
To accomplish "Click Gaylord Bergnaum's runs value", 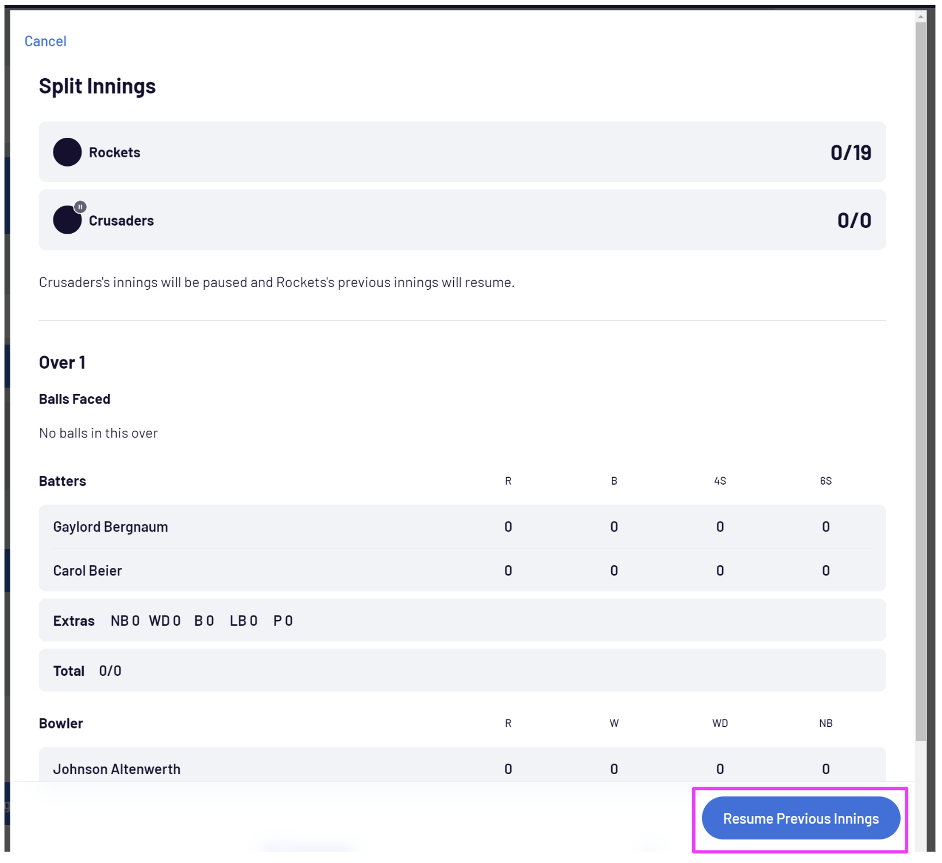I will 508,527.
